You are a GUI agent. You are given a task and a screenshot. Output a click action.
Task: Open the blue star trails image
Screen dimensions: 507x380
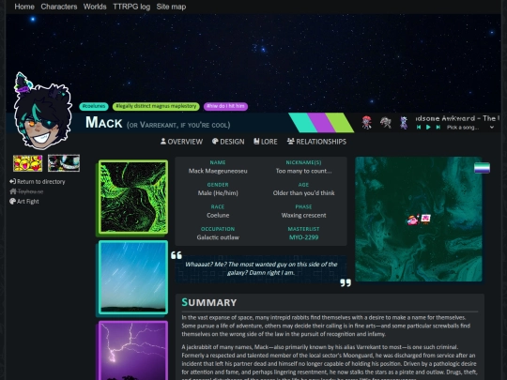pos(133,277)
